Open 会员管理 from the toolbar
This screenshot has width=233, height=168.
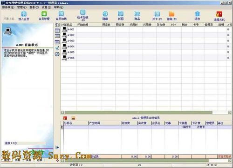click(x=44, y=14)
